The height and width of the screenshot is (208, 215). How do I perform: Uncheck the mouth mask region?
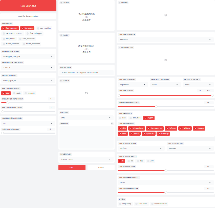click(x=135, y=134)
